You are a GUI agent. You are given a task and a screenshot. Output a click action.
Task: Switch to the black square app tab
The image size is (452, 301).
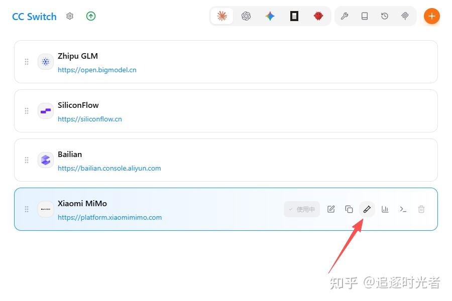(294, 16)
